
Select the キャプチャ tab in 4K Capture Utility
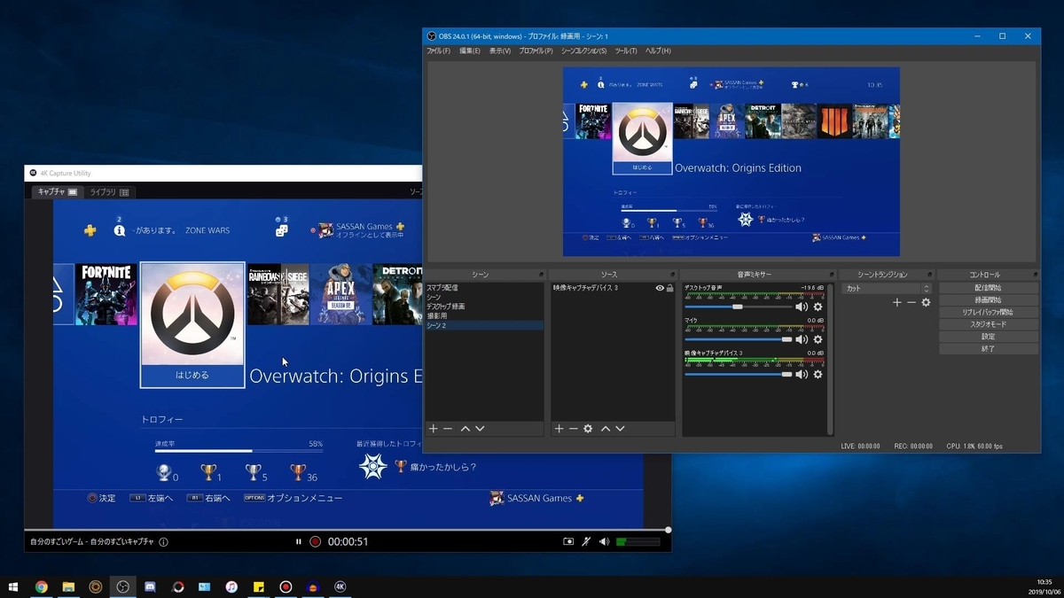(59, 192)
